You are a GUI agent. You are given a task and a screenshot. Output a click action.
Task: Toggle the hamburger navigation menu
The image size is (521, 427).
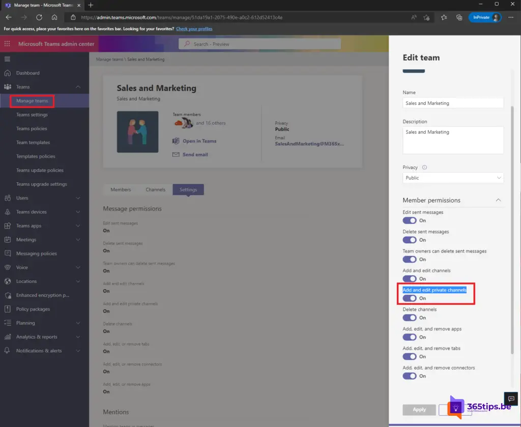pyautogui.click(x=7, y=59)
